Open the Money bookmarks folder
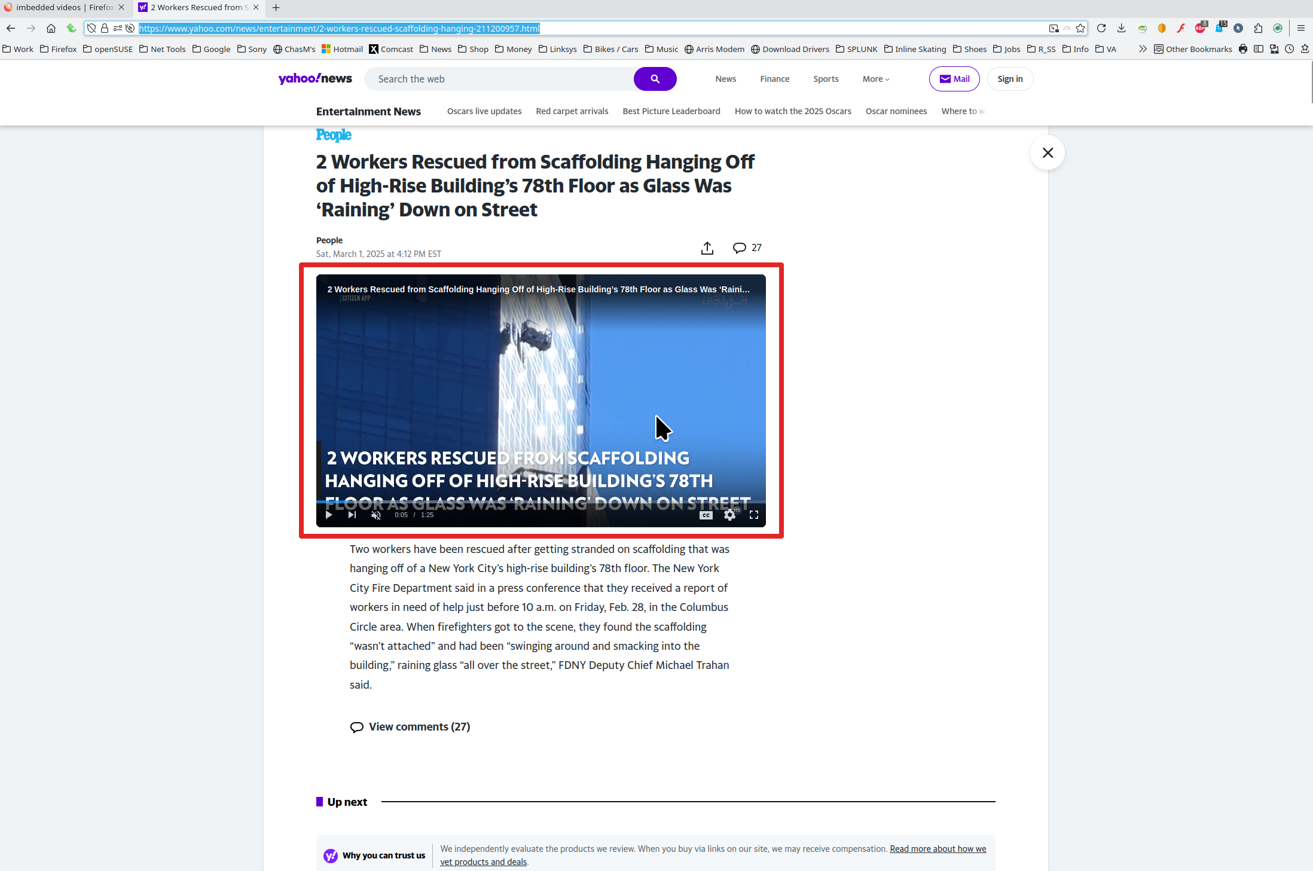 pyautogui.click(x=514, y=49)
